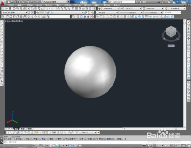Viewport: 191px width, 148px height.
Task: Open the last menu bar item (Help)
Action: (x=117, y=5)
